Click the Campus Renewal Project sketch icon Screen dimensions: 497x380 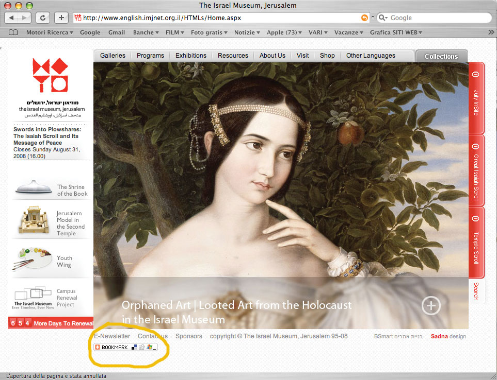(x=33, y=293)
